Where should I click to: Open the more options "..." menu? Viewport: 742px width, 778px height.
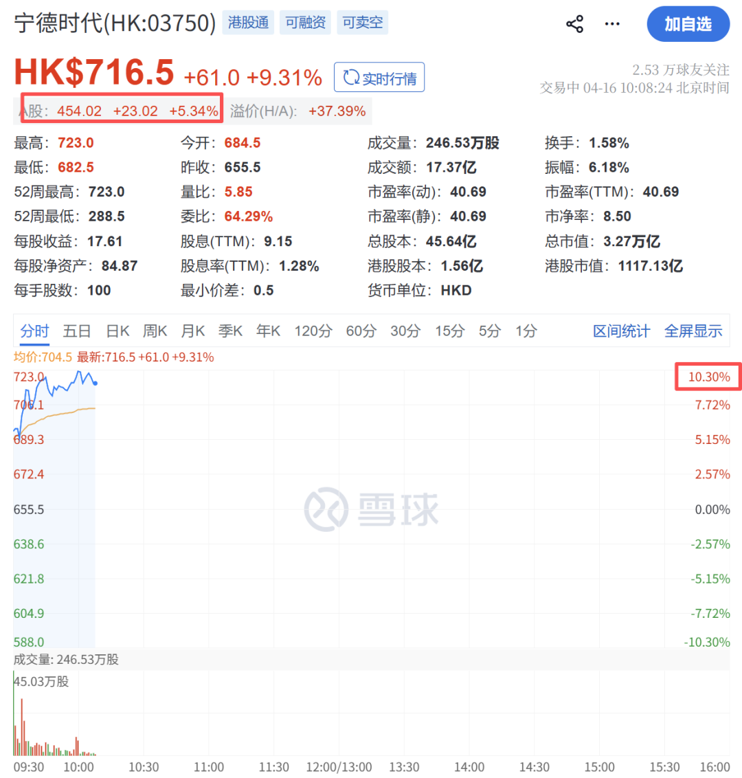point(611,23)
